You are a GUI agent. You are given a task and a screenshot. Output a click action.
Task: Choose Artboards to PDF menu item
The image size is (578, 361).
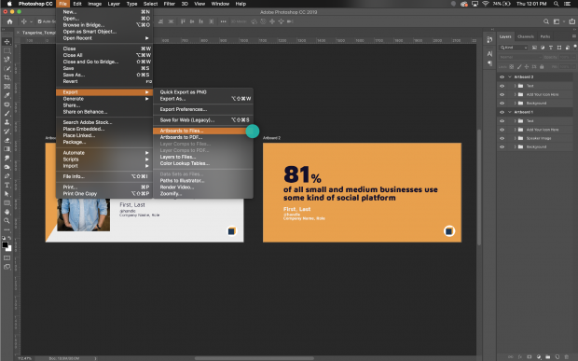tap(203, 137)
